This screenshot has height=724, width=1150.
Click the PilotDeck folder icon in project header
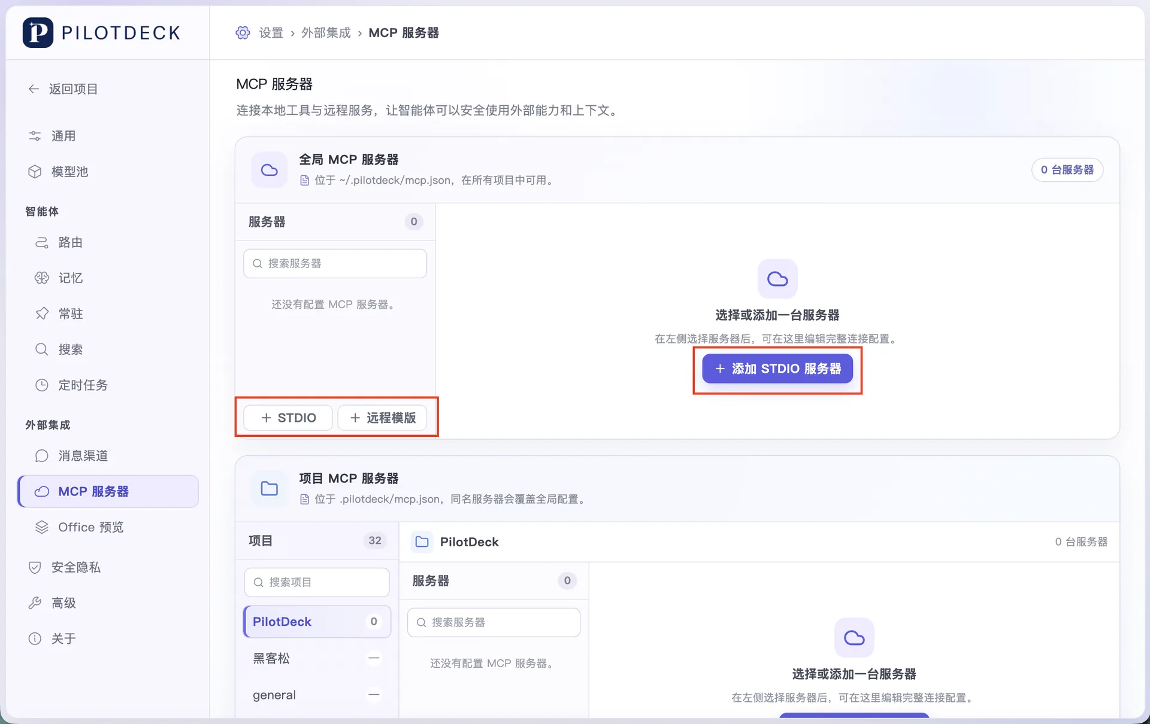coord(422,542)
